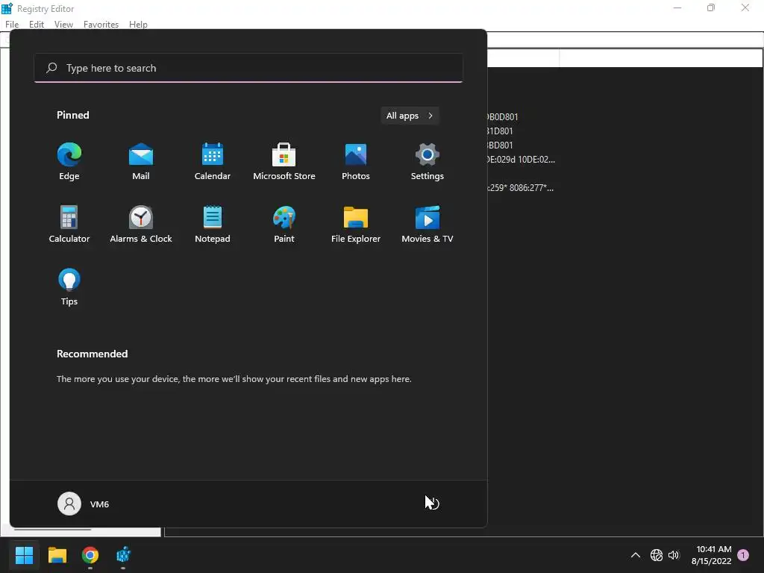Launch Notepad from pinned apps
The height and width of the screenshot is (573, 764).
click(213, 225)
